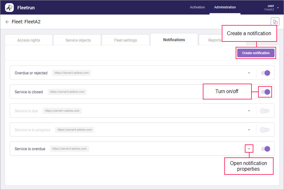This screenshot has width=284, height=190.
Task: Toggle the Service is closed notification
Action: click(x=266, y=92)
